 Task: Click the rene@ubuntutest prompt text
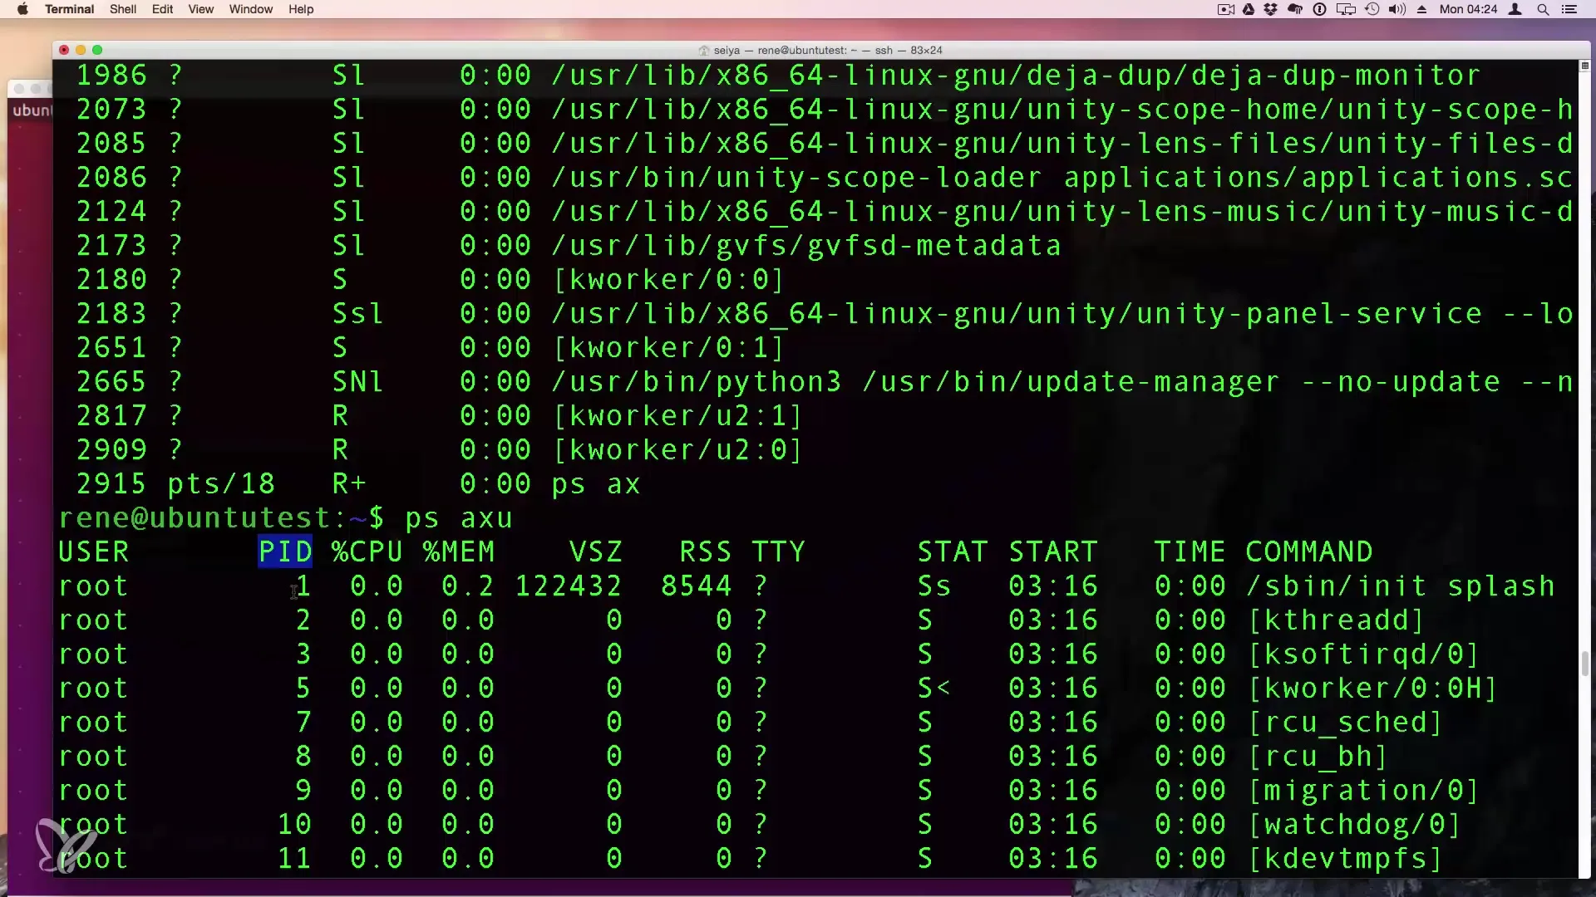(x=196, y=517)
